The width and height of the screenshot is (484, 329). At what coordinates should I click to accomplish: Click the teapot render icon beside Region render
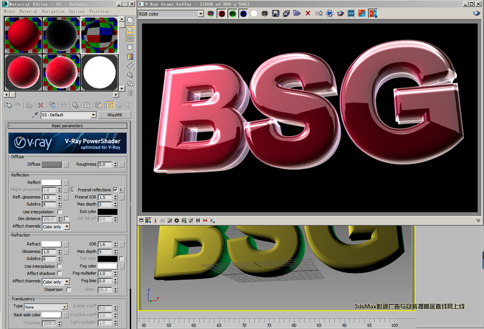[340, 14]
